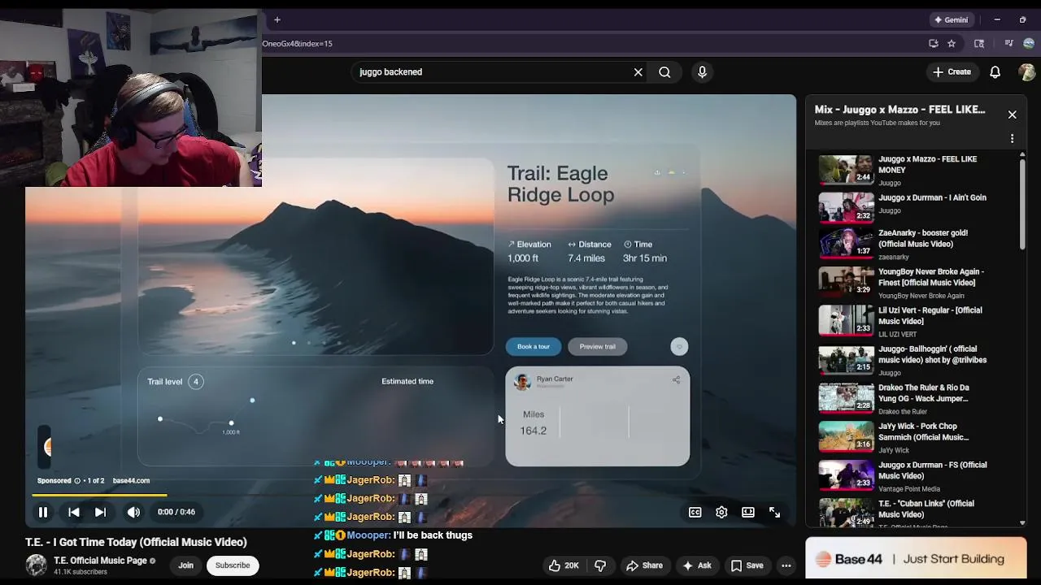Open the media controls icon in the toolbar
This screenshot has height=585, width=1041.
click(x=1008, y=43)
